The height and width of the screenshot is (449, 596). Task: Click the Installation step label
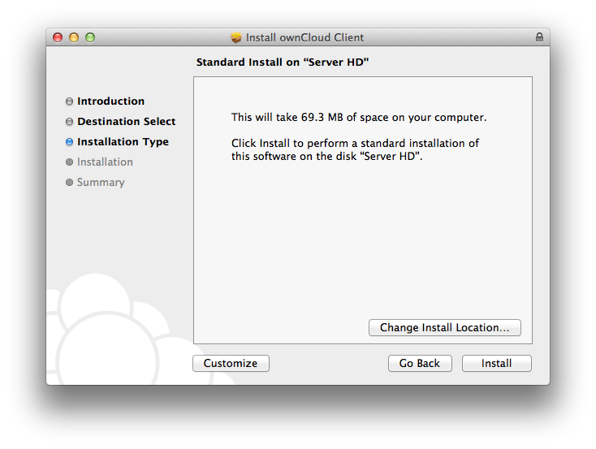(x=105, y=162)
